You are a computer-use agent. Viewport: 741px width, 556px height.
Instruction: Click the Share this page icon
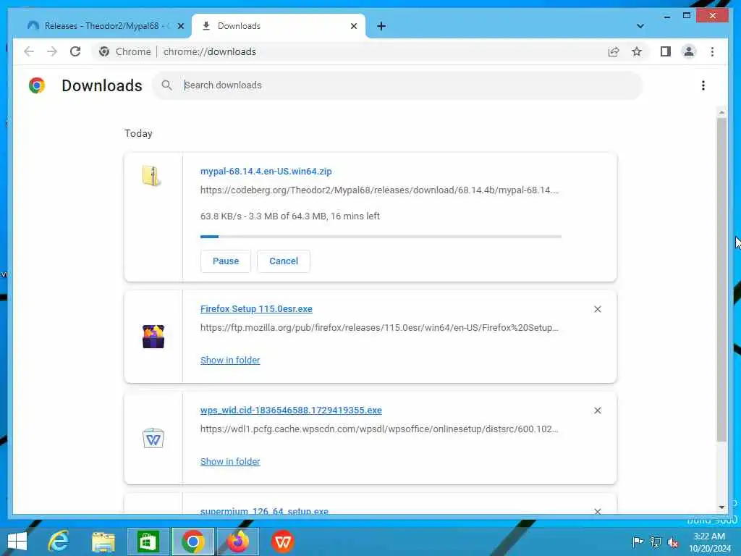[614, 51]
